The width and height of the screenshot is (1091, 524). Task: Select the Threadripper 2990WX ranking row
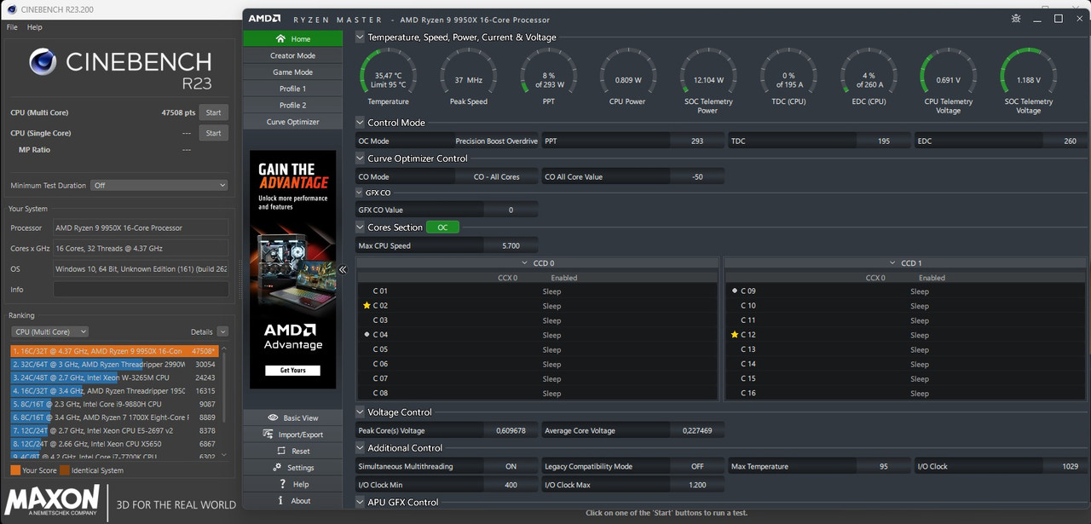114,364
